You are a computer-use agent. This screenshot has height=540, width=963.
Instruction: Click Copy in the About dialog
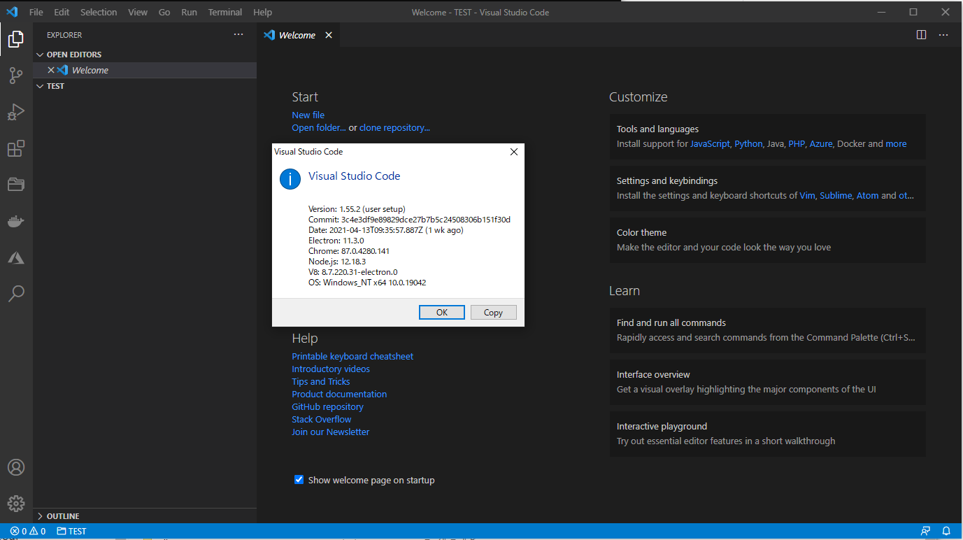(x=494, y=313)
